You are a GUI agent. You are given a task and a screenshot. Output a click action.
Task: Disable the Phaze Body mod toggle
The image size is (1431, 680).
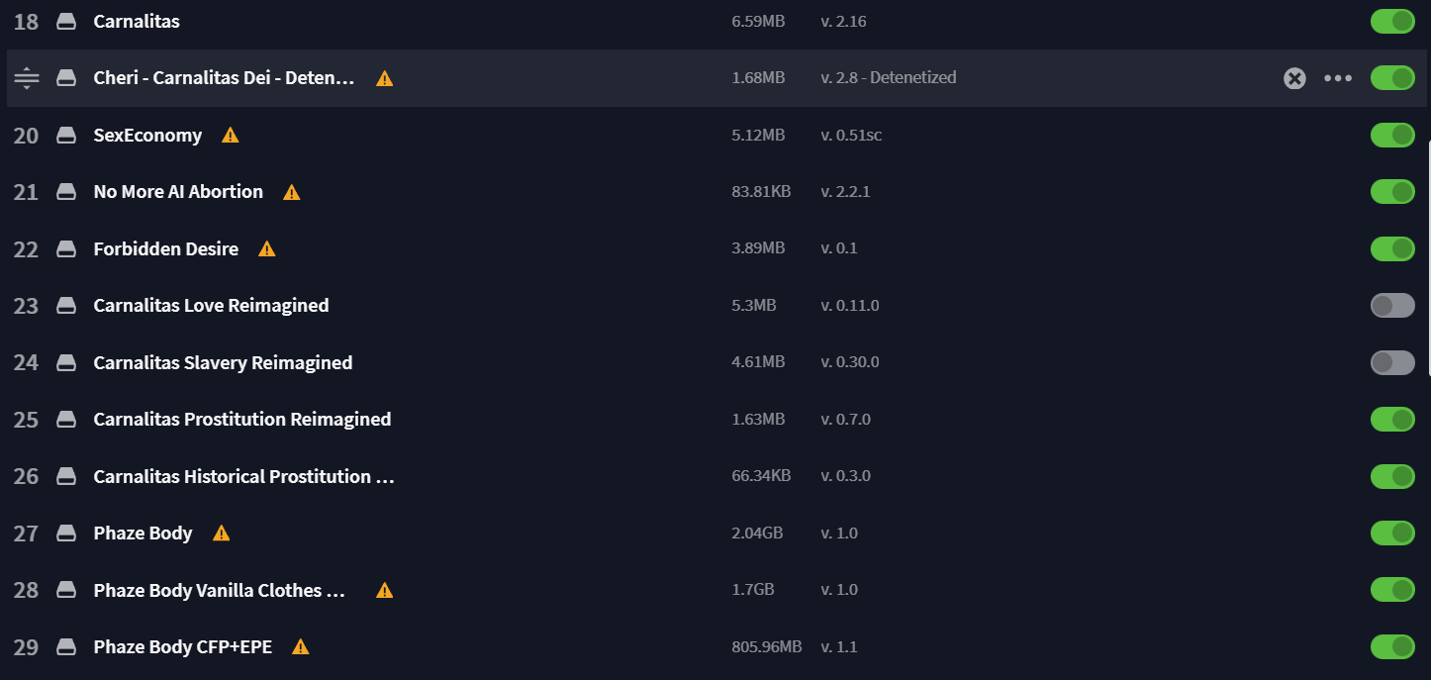click(x=1392, y=533)
